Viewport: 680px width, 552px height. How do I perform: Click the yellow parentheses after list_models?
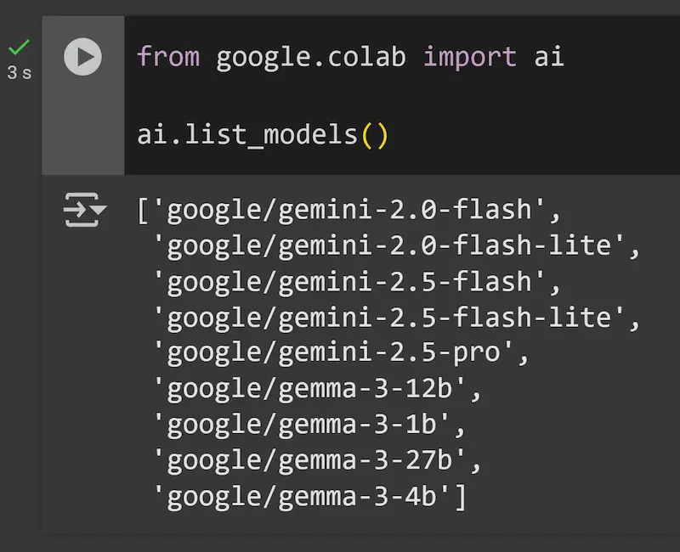click(374, 136)
